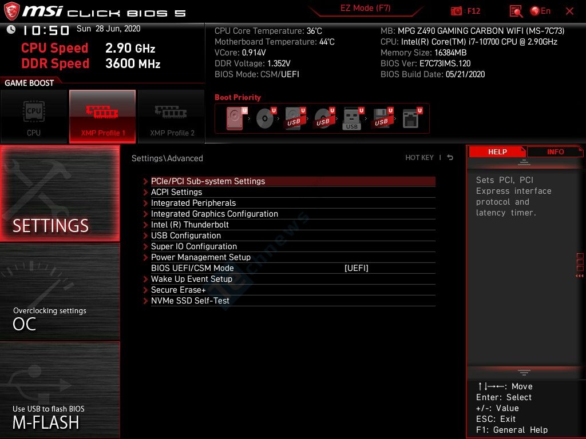Open the SETTINGS section
Image resolution: width=586 pixels, height=439 pixels.
tap(60, 193)
